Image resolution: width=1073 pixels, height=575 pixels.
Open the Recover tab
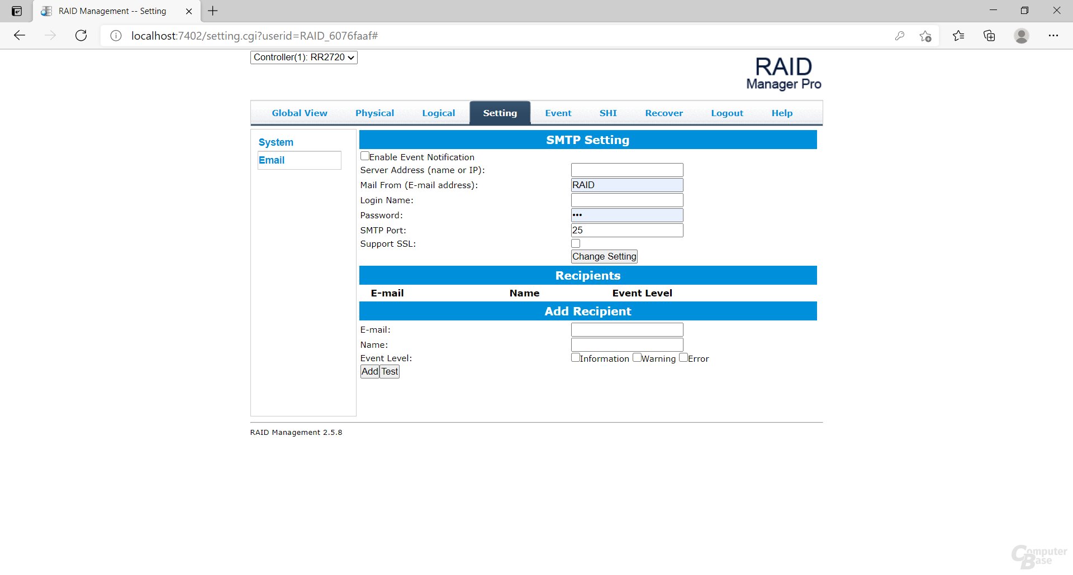(x=664, y=113)
